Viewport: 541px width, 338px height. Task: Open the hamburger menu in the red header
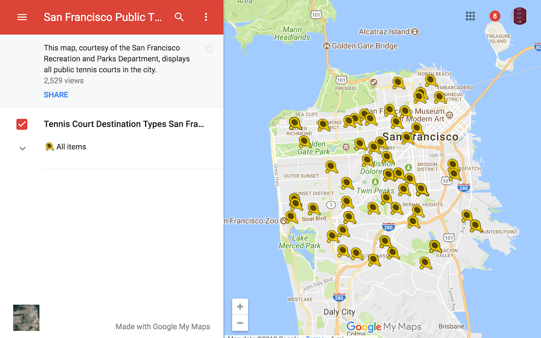coord(22,17)
